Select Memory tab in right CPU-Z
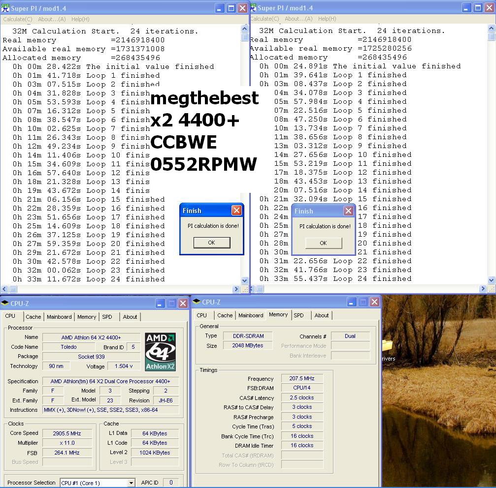Image resolution: width=496 pixels, height=488 pixels. pos(278,315)
